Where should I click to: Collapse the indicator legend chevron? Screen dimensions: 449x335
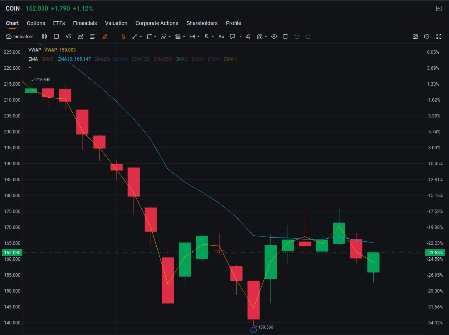pyautogui.click(x=30, y=68)
